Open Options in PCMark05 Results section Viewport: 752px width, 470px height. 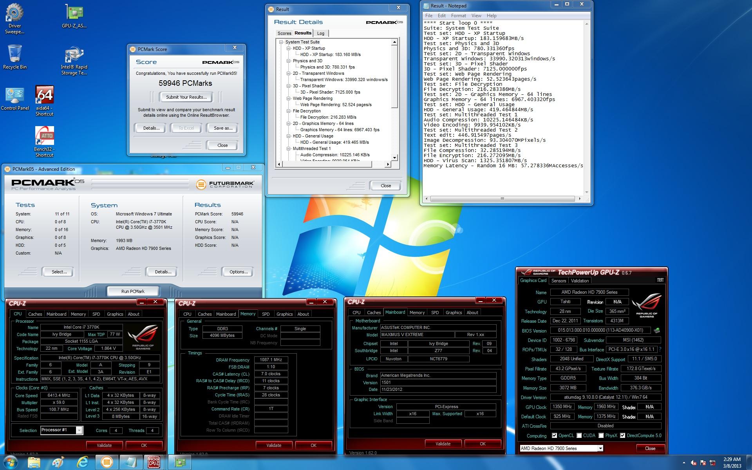pos(239,272)
